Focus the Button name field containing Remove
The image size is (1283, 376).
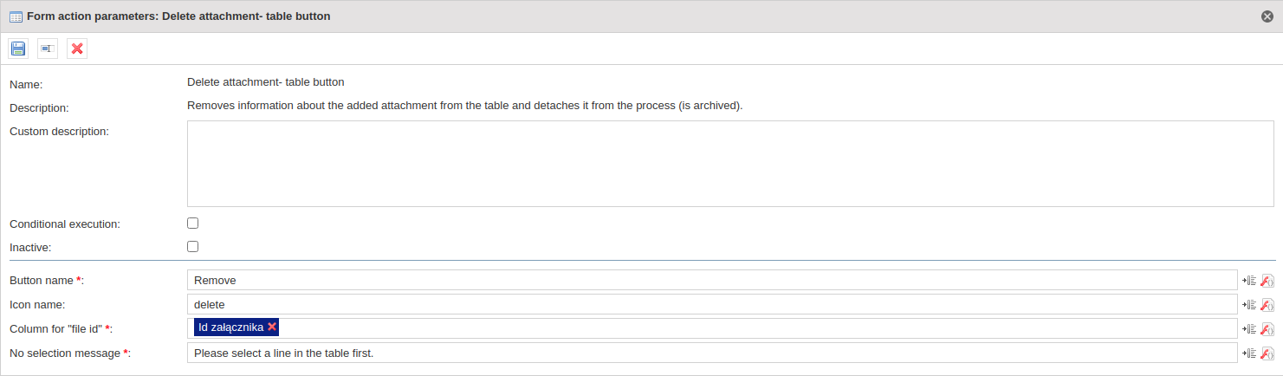[712, 280]
